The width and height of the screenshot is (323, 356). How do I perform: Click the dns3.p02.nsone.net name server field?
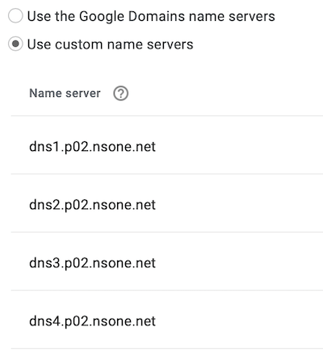[167, 262]
